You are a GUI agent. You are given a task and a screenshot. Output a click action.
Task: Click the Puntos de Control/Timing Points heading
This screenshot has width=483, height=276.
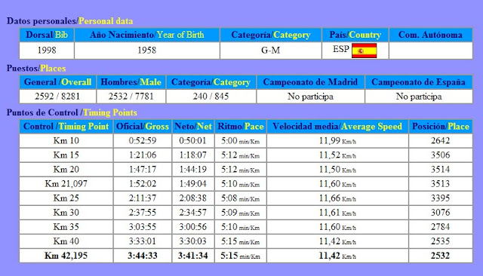click(72, 112)
